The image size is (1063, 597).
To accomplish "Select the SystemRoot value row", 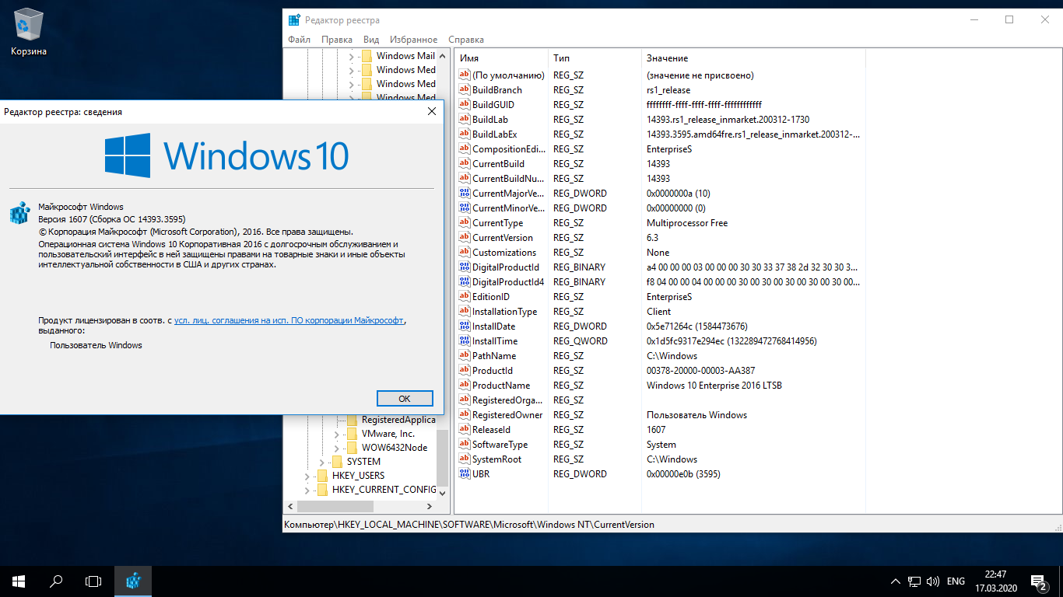I will pyautogui.click(x=659, y=459).
